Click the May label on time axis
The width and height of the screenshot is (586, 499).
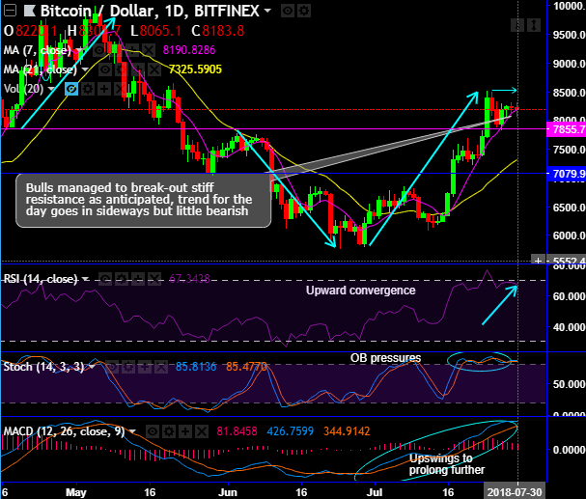[76, 492]
